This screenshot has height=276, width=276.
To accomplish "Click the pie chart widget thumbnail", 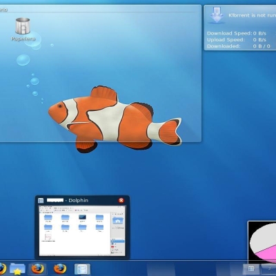I will pos(262,242).
